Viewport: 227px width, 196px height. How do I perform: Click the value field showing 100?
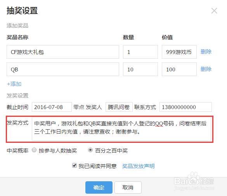tap(179, 69)
